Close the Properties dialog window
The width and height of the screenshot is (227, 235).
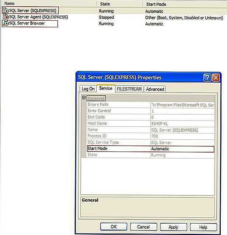216,78
